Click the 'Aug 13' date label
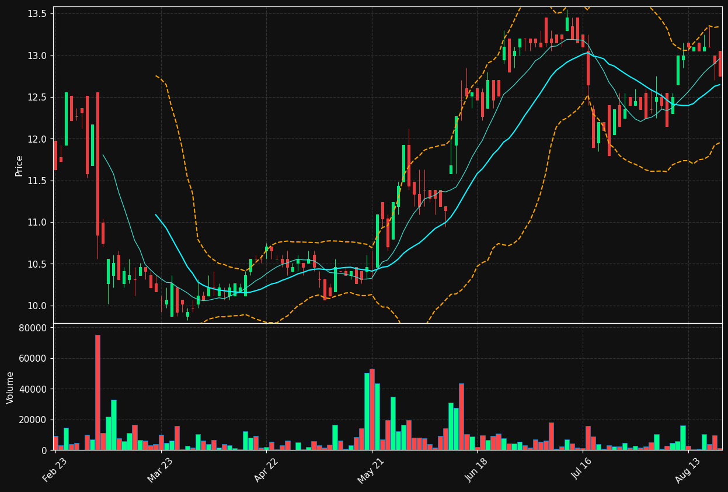This screenshot has width=728, height=492. [x=687, y=470]
